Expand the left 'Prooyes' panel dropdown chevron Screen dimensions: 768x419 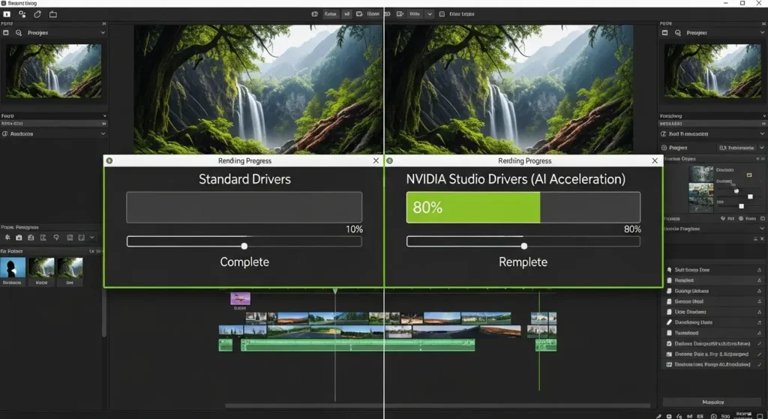103,33
